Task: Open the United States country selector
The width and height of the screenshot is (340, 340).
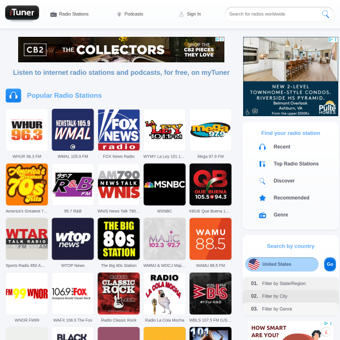Action: click(x=282, y=264)
